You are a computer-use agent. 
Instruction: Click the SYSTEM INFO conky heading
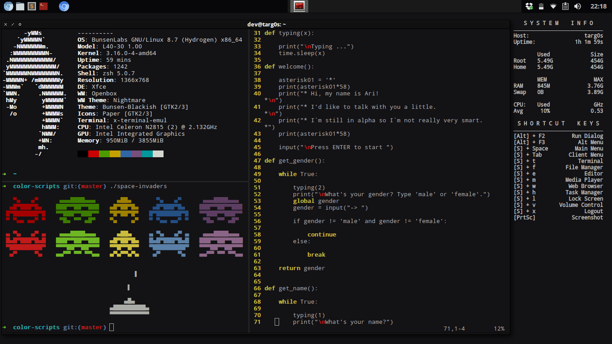pos(559,23)
